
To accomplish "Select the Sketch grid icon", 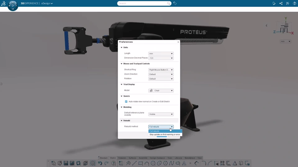I will pos(121,163).
